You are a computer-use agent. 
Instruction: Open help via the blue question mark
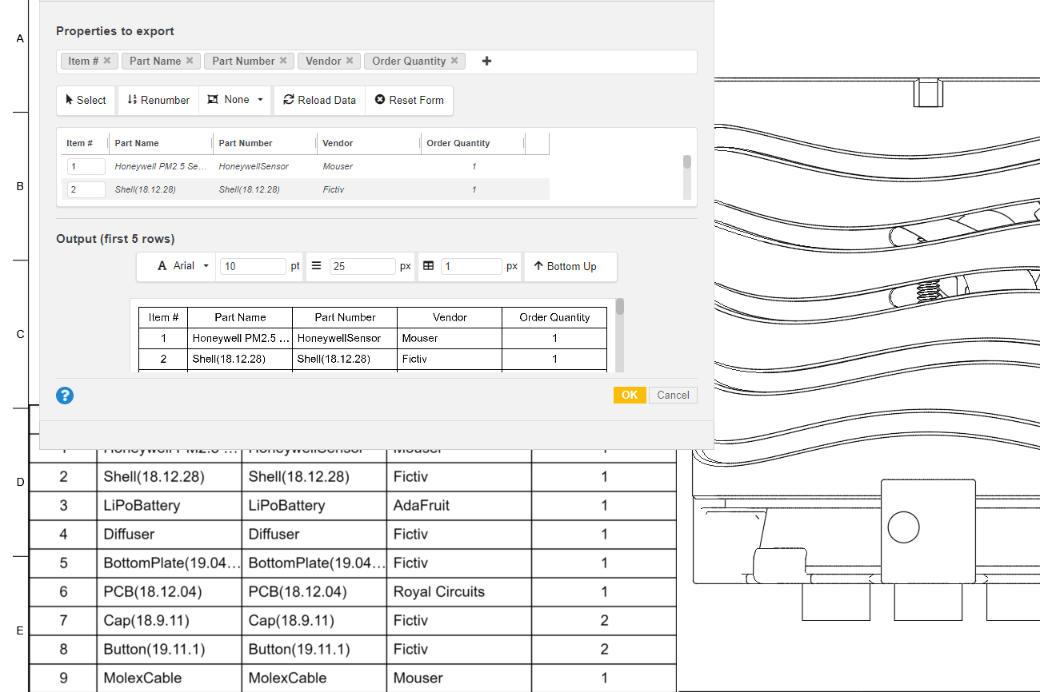point(65,396)
